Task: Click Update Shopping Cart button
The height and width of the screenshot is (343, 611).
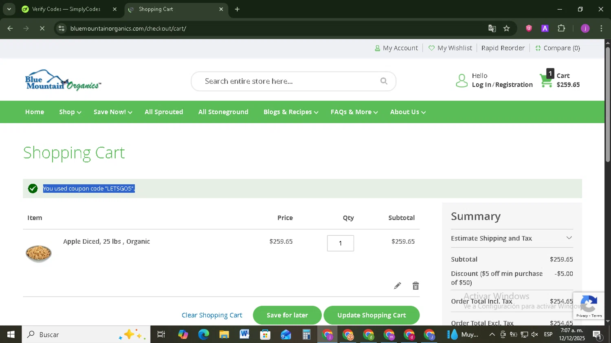Action: point(371,315)
